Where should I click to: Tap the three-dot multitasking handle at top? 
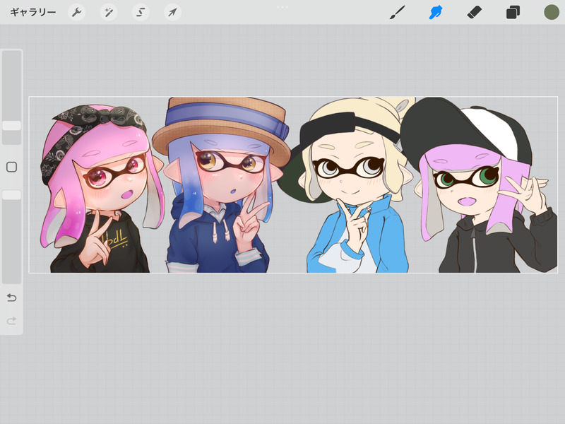click(x=282, y=7)
